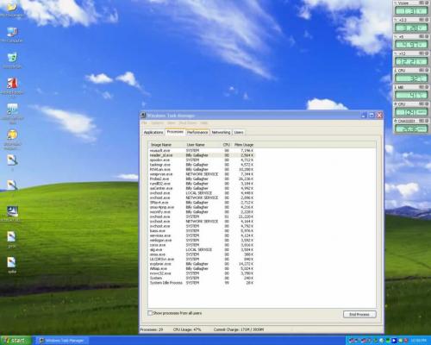Click the +3.3 voltage monitor display
This screenshot has height=345, width=431.
point(411,28)
